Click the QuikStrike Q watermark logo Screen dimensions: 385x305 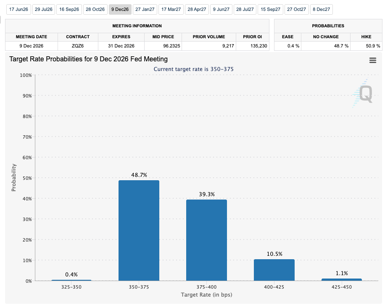point(363,93)
